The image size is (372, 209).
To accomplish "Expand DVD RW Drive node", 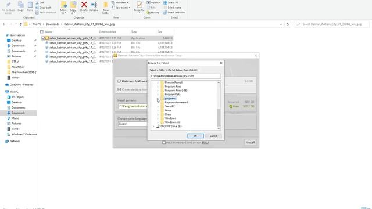I will pyautogui.click(x=153, y=127).
